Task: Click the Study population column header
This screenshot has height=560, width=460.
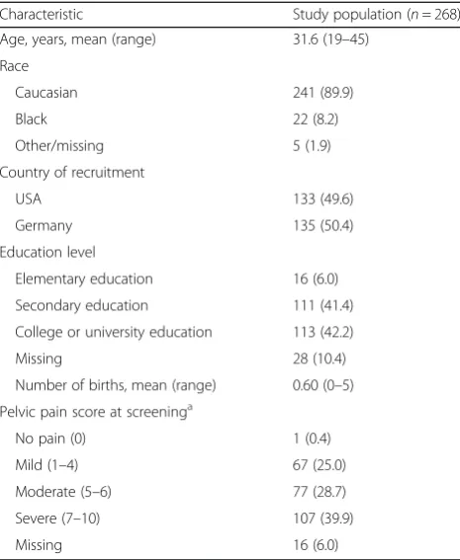Action: 376,15
